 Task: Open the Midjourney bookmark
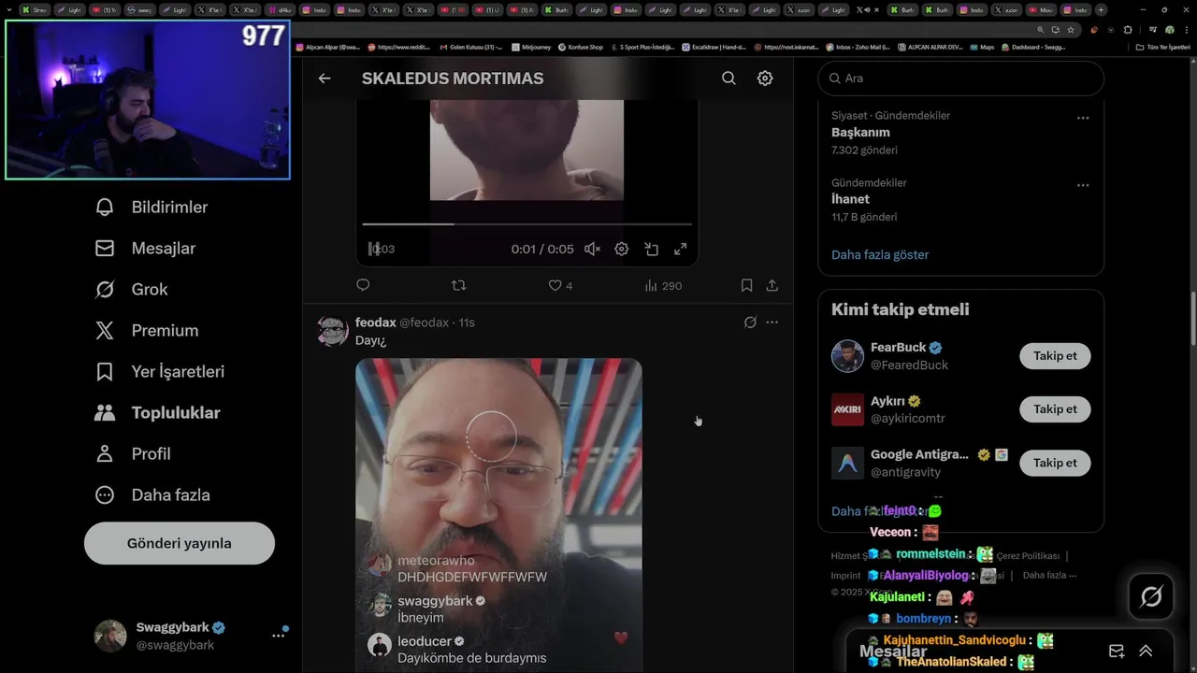[x=531, y=47]
